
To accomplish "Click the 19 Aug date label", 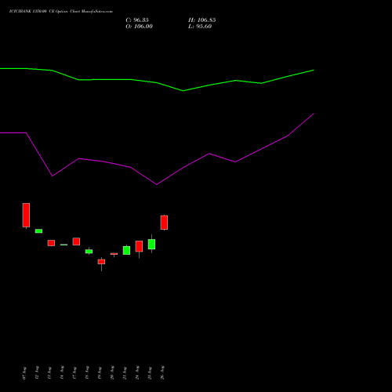I will click(100, 373).
